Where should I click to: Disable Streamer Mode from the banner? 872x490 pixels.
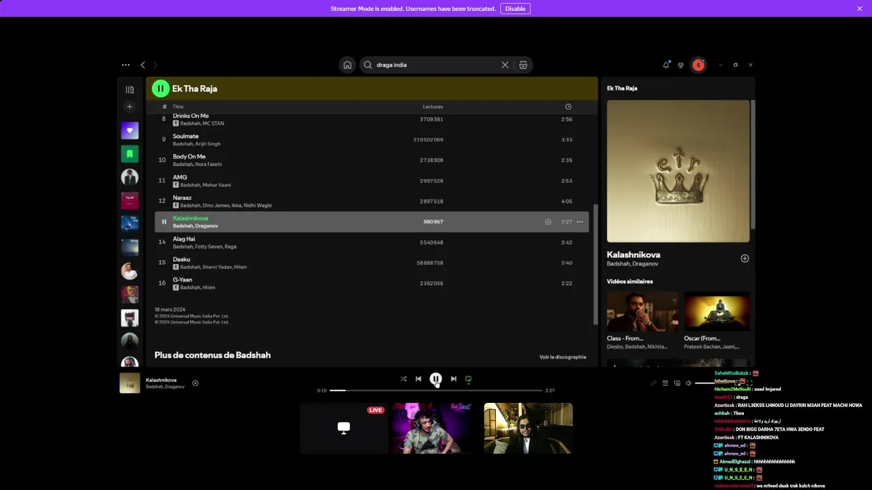tap(515, 9)
